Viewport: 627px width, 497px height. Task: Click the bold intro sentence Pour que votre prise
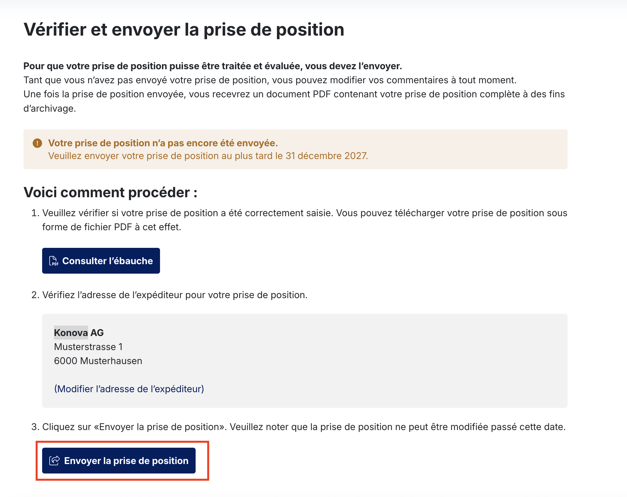213,66
